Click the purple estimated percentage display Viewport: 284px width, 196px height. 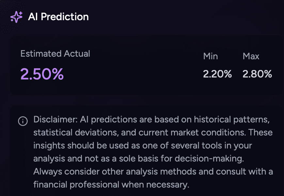(x=42, y=74)
